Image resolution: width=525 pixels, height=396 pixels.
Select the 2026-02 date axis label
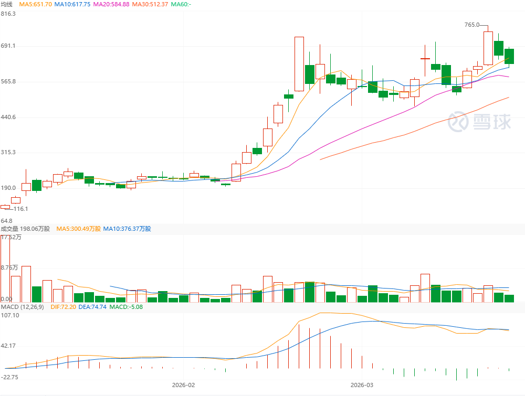coord(183,384)
